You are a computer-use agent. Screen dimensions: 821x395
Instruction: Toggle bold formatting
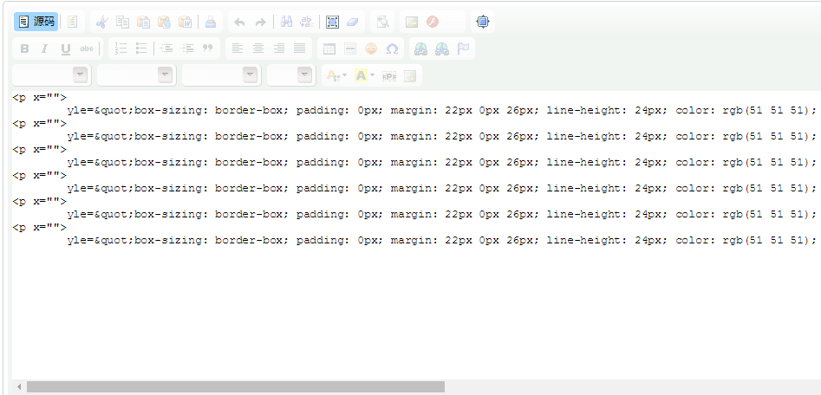tap(24, 49)
